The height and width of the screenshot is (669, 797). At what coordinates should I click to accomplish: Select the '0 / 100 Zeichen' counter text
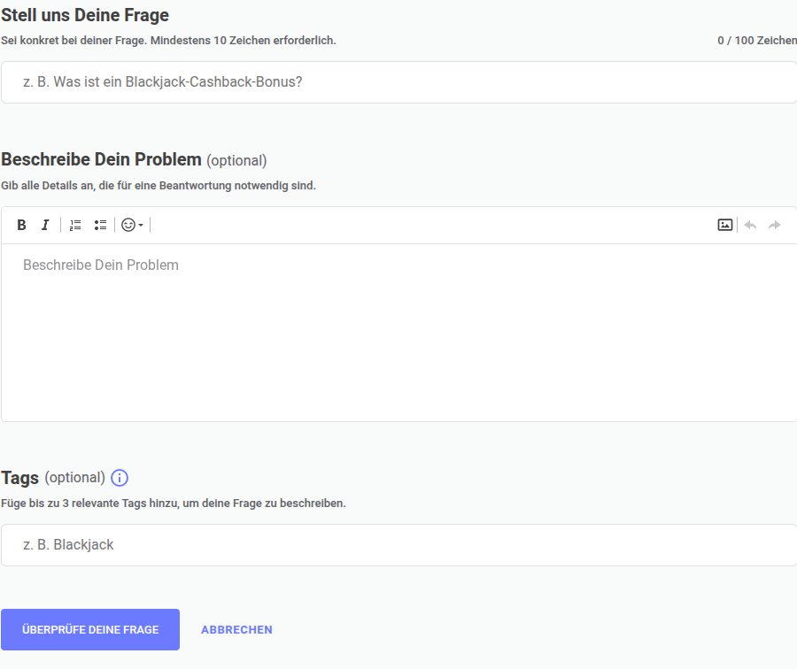pyautogui.click(x=757, y=41)
